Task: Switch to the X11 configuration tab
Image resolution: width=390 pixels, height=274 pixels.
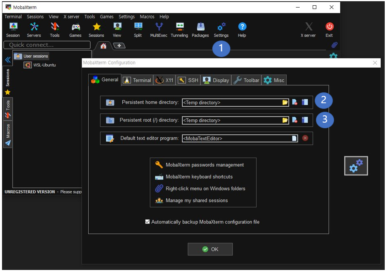Action: (164, 80)
